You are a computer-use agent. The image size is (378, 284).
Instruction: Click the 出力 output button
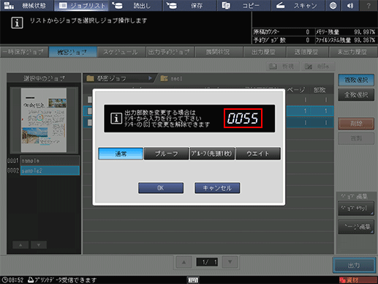point(354,265)
